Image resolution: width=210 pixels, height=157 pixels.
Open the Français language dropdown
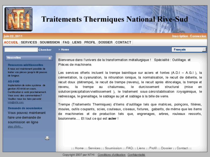pos(189,50)
